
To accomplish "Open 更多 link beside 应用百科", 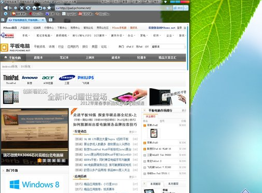I will tap(133, 177).
